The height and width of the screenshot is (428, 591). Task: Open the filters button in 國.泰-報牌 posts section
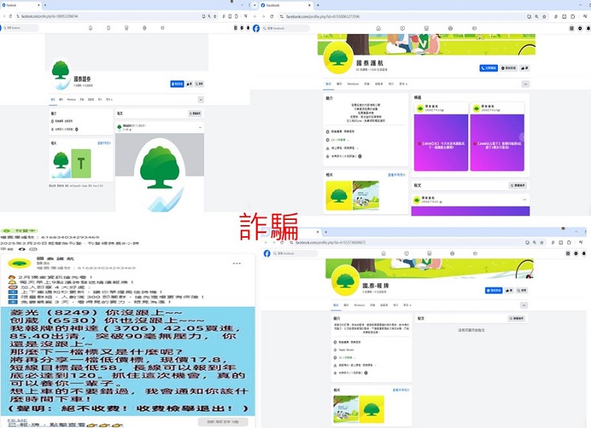[516, 319]
